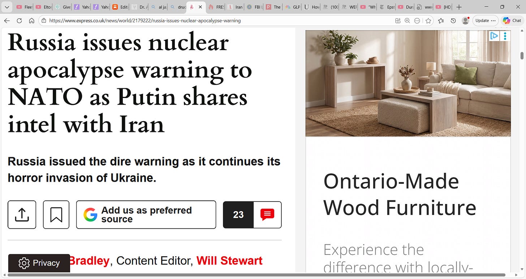Click the address bar URL
The height and width of the screenshot is (279, 526).
point(145,21)
